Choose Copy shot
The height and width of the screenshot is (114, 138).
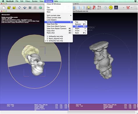(59, 31)
